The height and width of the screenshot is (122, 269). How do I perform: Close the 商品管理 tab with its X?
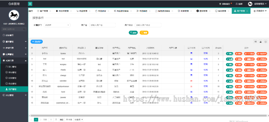(90, 11)
